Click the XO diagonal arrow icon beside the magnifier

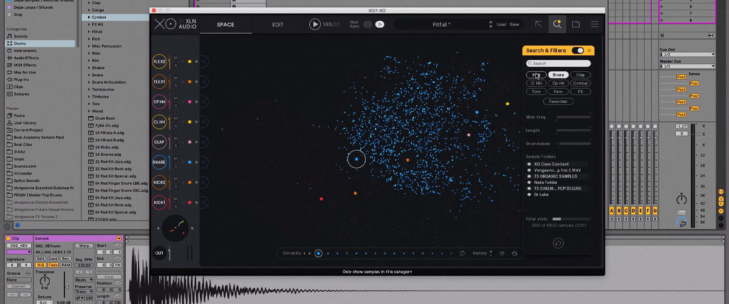[x=538, y=24]
